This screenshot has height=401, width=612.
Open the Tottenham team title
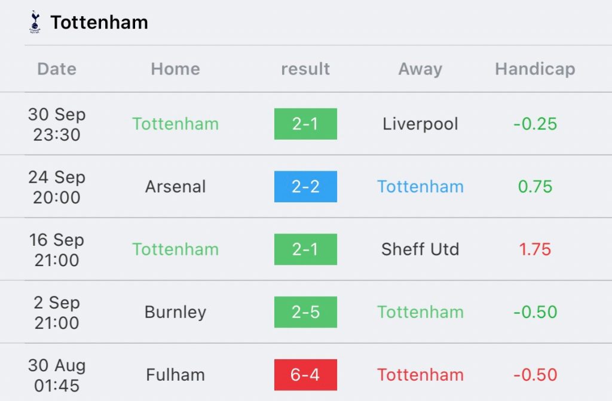point(99,22)
